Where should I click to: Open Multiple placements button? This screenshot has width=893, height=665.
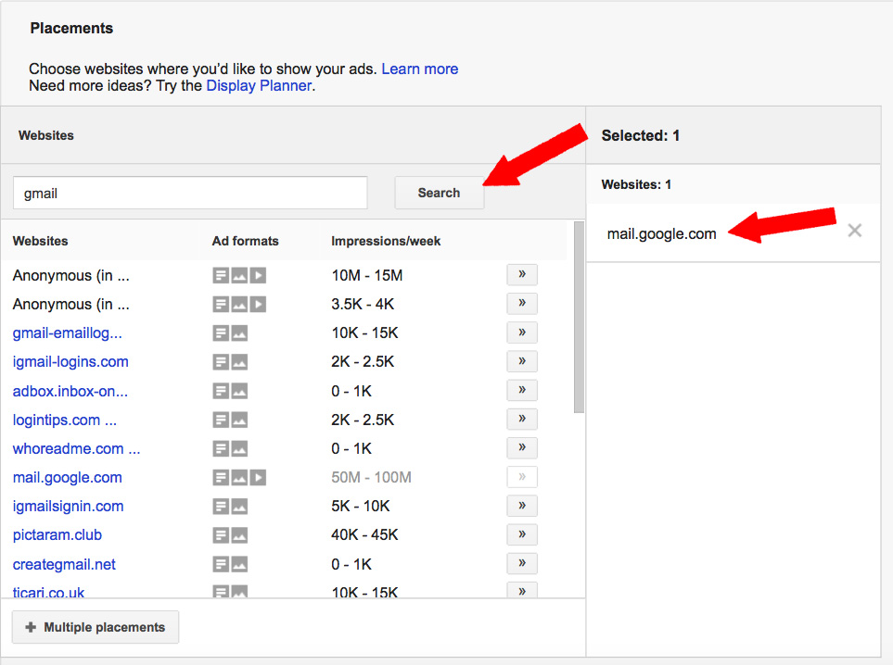point(96,627)
